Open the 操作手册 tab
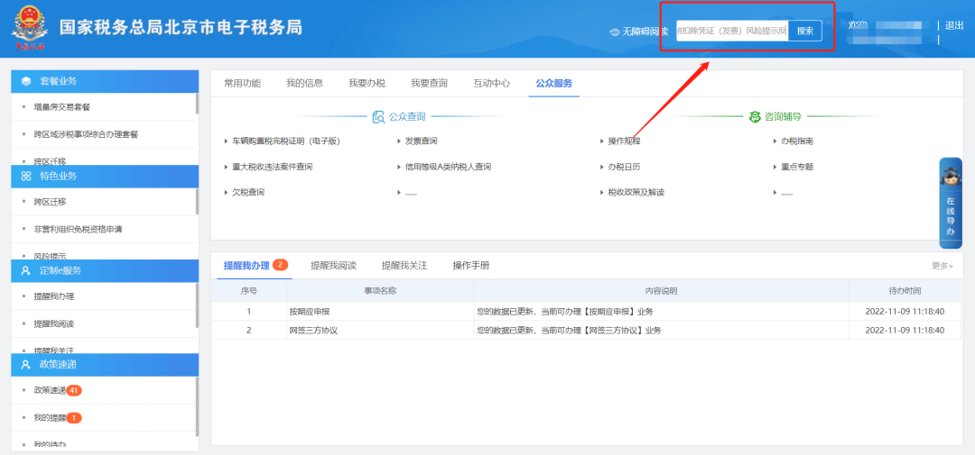Screen dimensions: 975x455 [471, 266]
